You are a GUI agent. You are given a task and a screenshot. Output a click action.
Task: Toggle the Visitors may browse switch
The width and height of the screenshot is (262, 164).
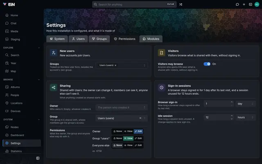(x=207, y=64)
